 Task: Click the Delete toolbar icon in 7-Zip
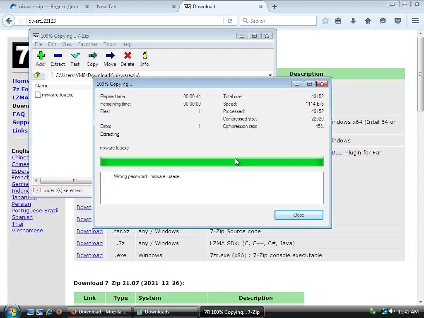click(128, 59)
